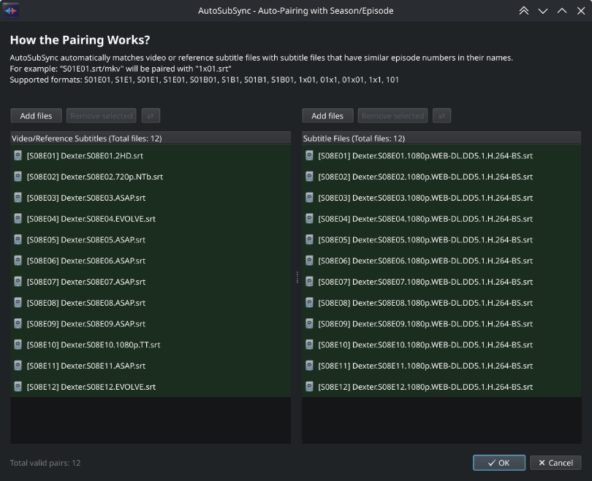Viewport: 592px width, 481px height.
Task: Select [S08E01] Dexter.S08E01.2HD.srt row
Action: click(151, 155)
